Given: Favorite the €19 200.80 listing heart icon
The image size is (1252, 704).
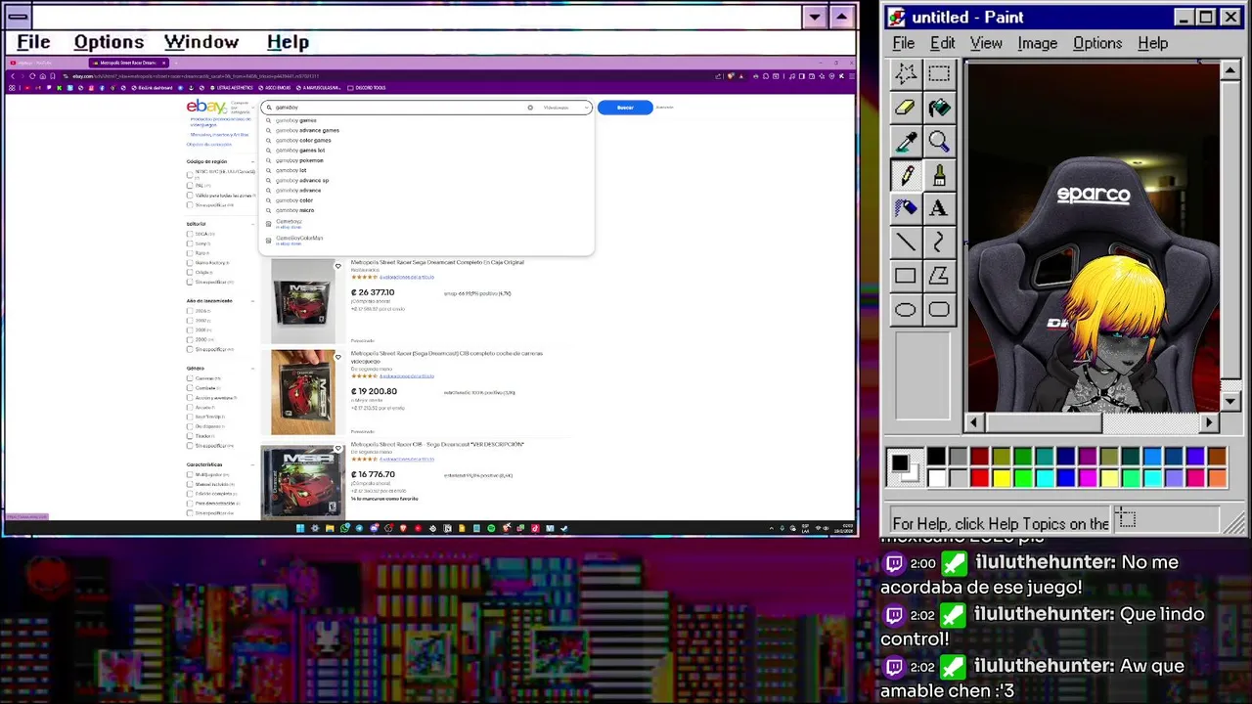Looking at the screenshot, I should [338, 357].
